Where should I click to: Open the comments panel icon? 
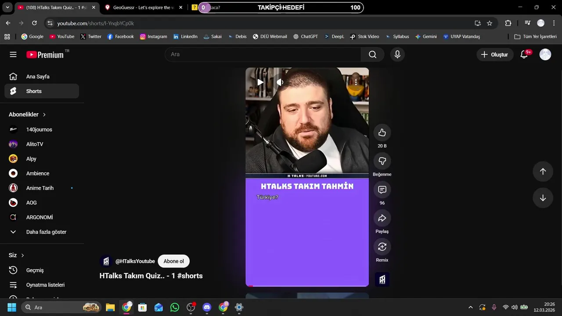coord(382,190)
